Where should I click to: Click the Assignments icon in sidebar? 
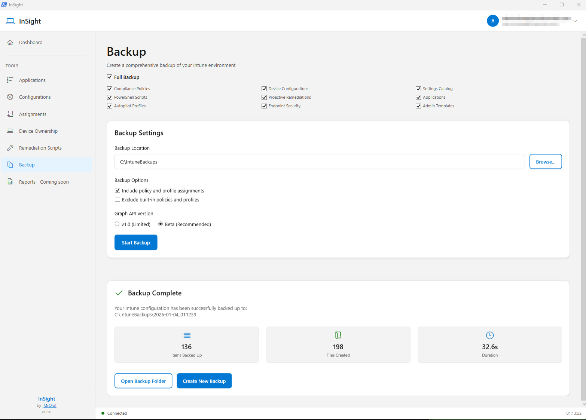[10, 114]
